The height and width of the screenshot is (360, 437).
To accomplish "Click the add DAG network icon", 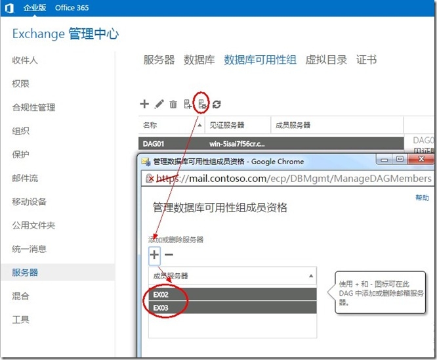I will pos(188,104).
